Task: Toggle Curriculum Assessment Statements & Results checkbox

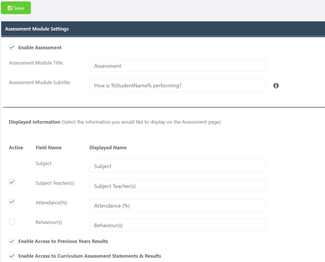Action: click(12, 256)
